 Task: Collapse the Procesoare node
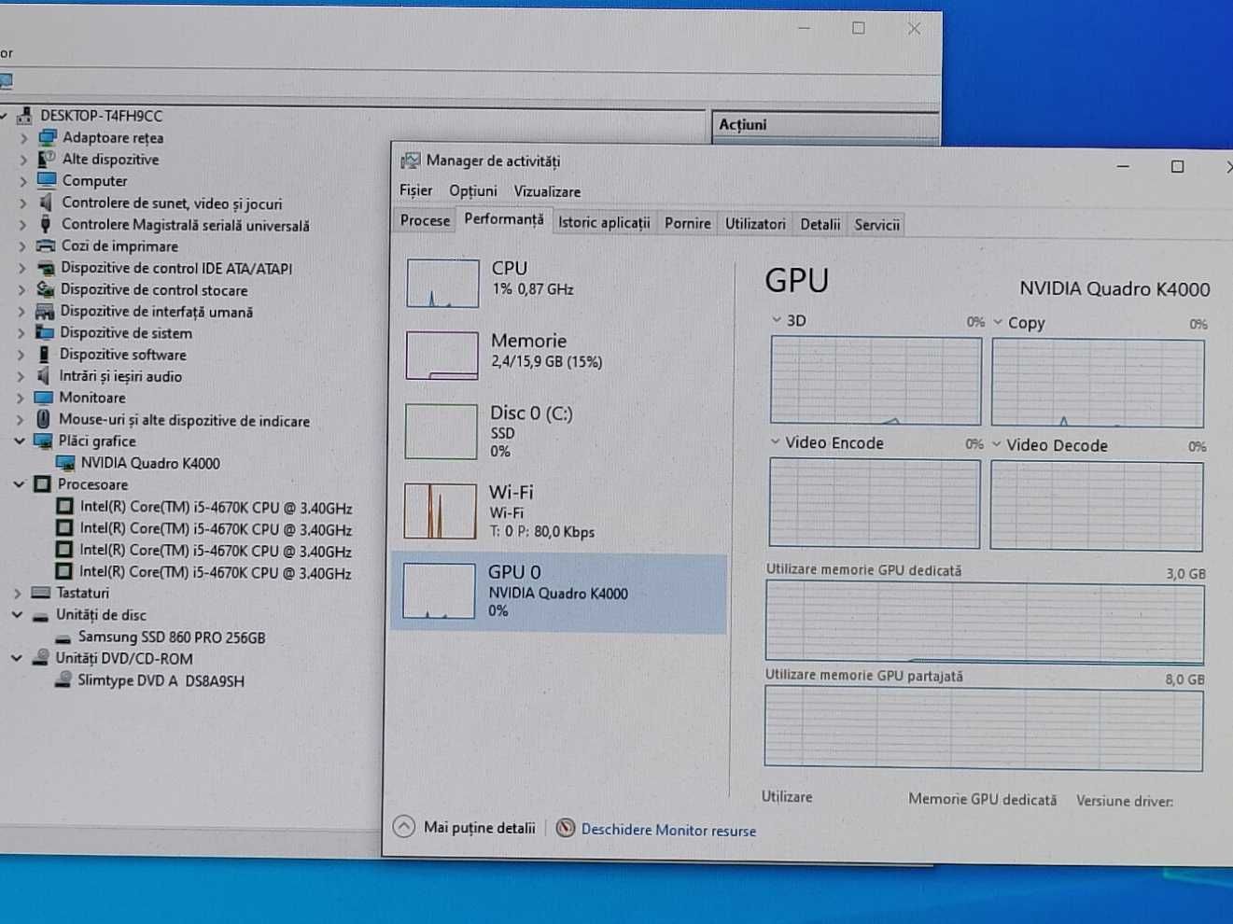pos(19,484)
